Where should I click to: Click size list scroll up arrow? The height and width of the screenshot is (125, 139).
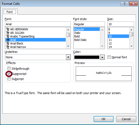click(131, 30)
